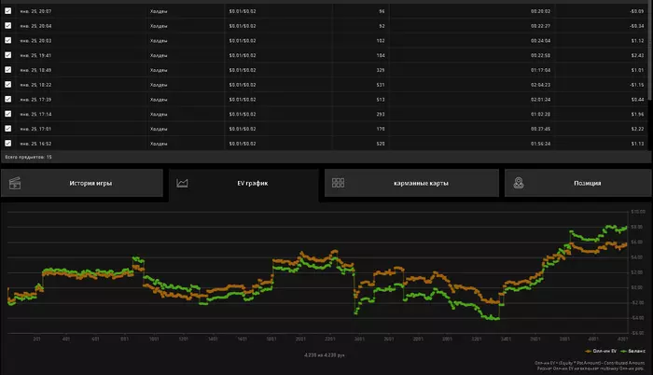This screenshot has height=375, width=653.
Task: Toggle checkbox for session янв. 25, 18:22
Action: pyautogui.click(x=7, y=85)
